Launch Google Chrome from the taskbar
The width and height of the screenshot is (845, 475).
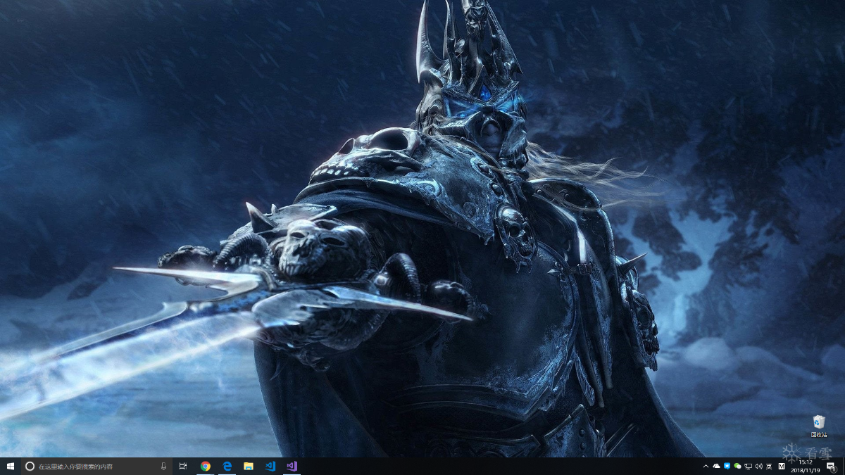tap(206, 466)
